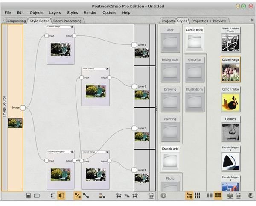This screenshot has height=206, width=256.
Task: Select the straight connector line icon
Action: 86,196
